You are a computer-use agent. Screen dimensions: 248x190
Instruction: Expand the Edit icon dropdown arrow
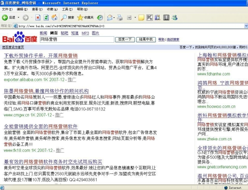(135, 17)
